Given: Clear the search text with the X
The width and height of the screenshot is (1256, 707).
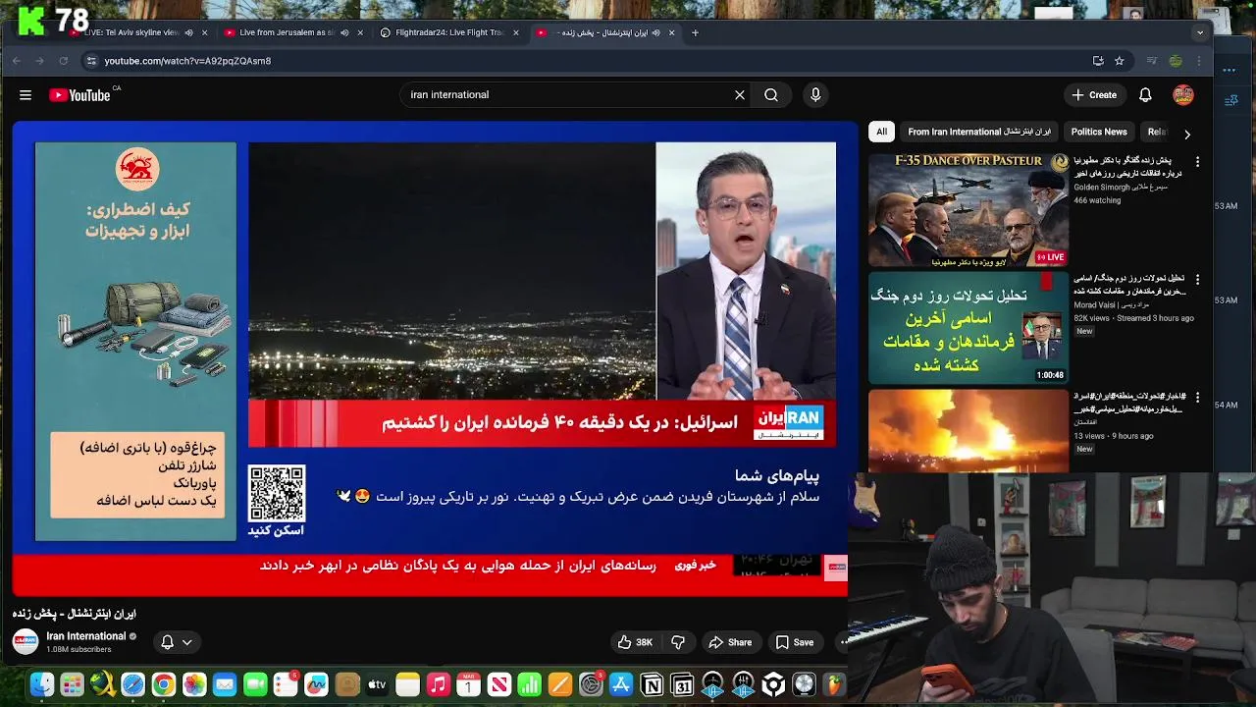Looking at the screenshot, I should (x=740, y=95).
